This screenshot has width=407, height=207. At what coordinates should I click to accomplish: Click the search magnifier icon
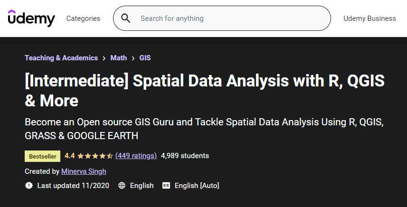(x=126, y=19)
